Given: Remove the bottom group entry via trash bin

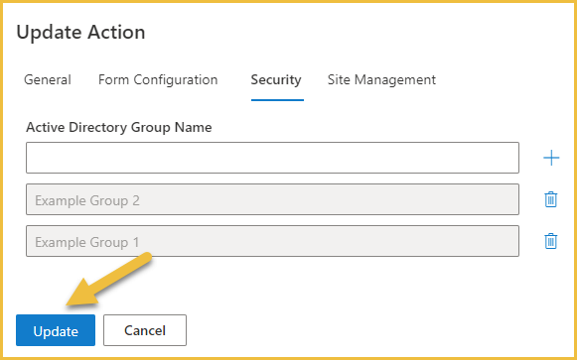Looking at the screenshot, I should pyautogui.click(x=551, y=241).
